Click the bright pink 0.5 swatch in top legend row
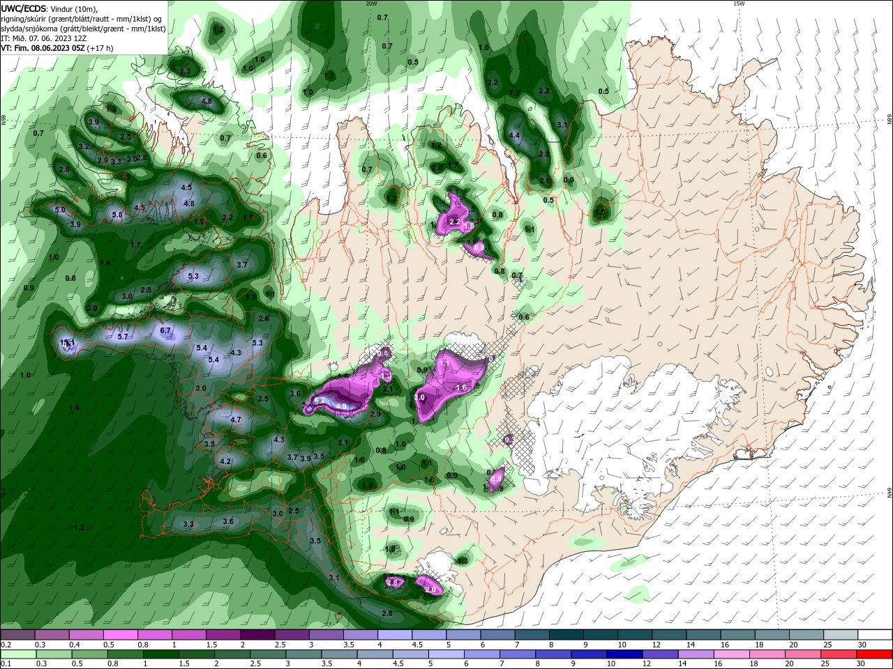 120,635
